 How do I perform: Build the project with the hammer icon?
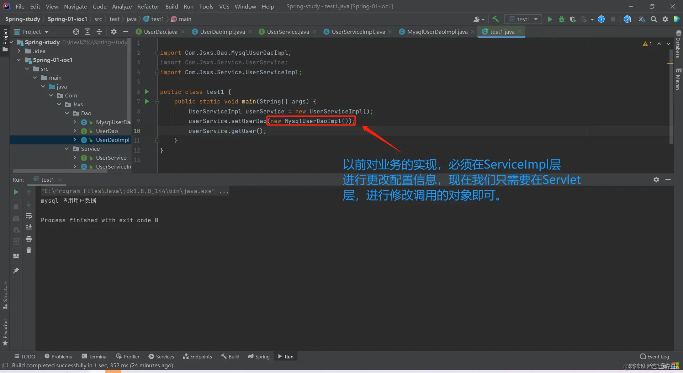tap(496, 19)
